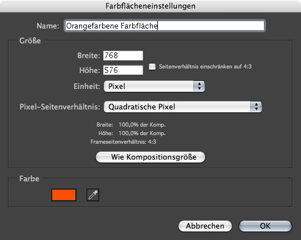This screenshot has height=240, width=301.
Task: Click into the Name text field
Action: [165, 26]
